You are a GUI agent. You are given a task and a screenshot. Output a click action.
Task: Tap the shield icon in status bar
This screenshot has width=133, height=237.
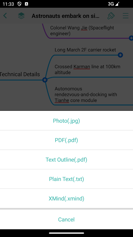click(x=20, y=4)
